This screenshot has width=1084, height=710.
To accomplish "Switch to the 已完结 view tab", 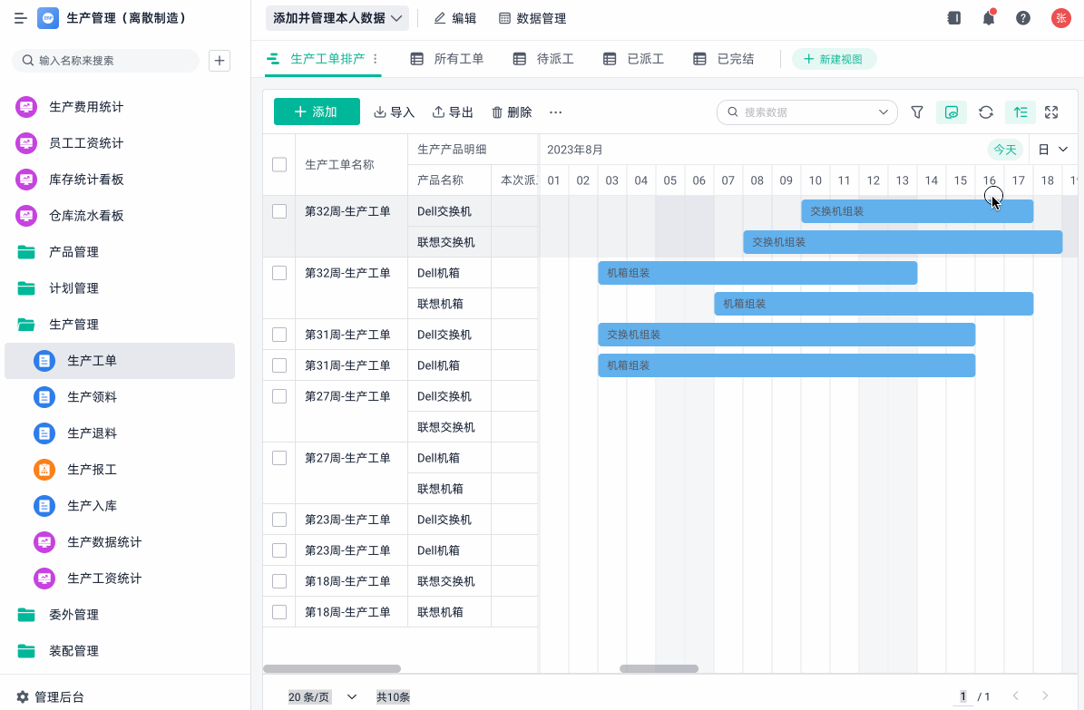I will 724,59.
